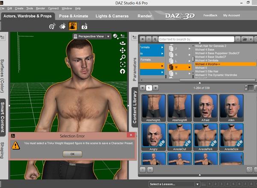Image resolution: width=257 pixels, height=188 pixels.
Task: Open the Tools menu
Action: coord(30,9)
